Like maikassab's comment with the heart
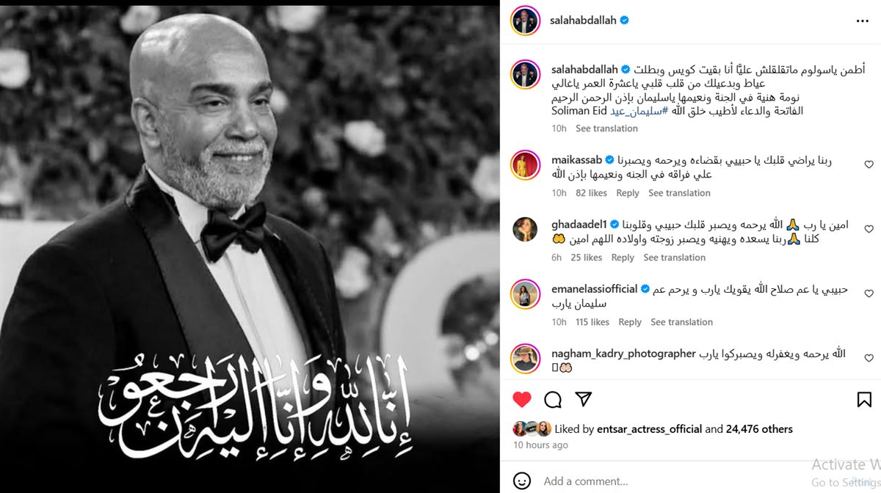 869,165
